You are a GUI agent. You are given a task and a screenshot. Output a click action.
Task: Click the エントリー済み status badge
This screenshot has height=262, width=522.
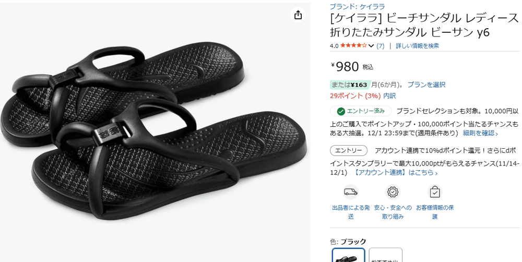tap(361, 111)
